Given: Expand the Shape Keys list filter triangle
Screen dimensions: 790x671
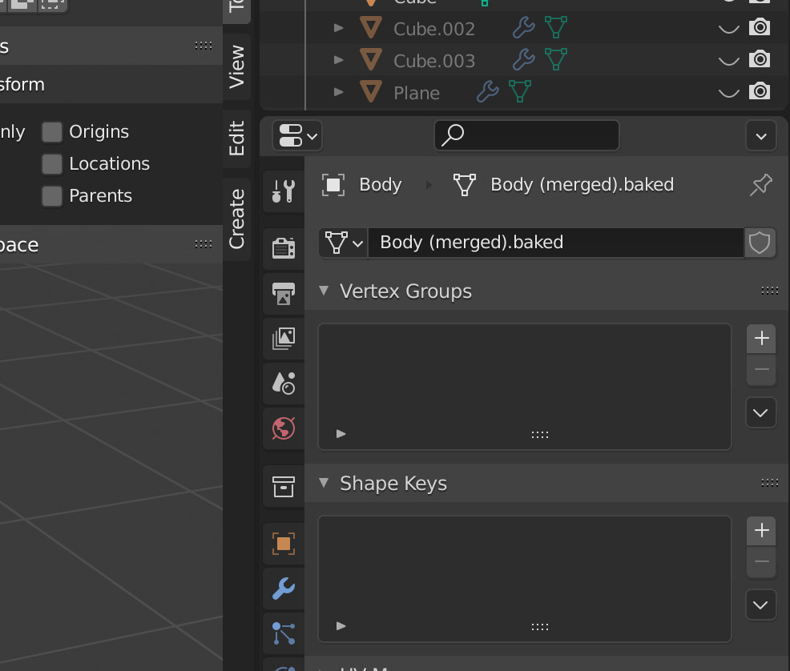Looking at the screenshot, I should [341, 626].
